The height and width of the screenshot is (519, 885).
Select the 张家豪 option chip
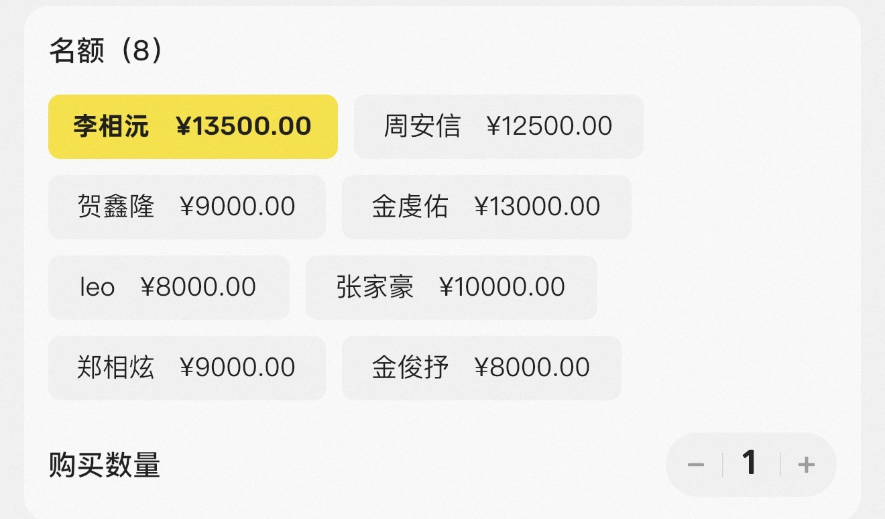(x=451, y=288)
